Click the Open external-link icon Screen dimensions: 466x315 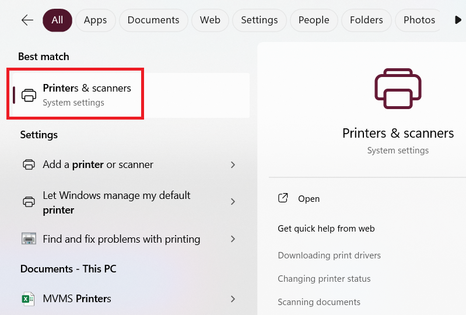pos(283,198)
